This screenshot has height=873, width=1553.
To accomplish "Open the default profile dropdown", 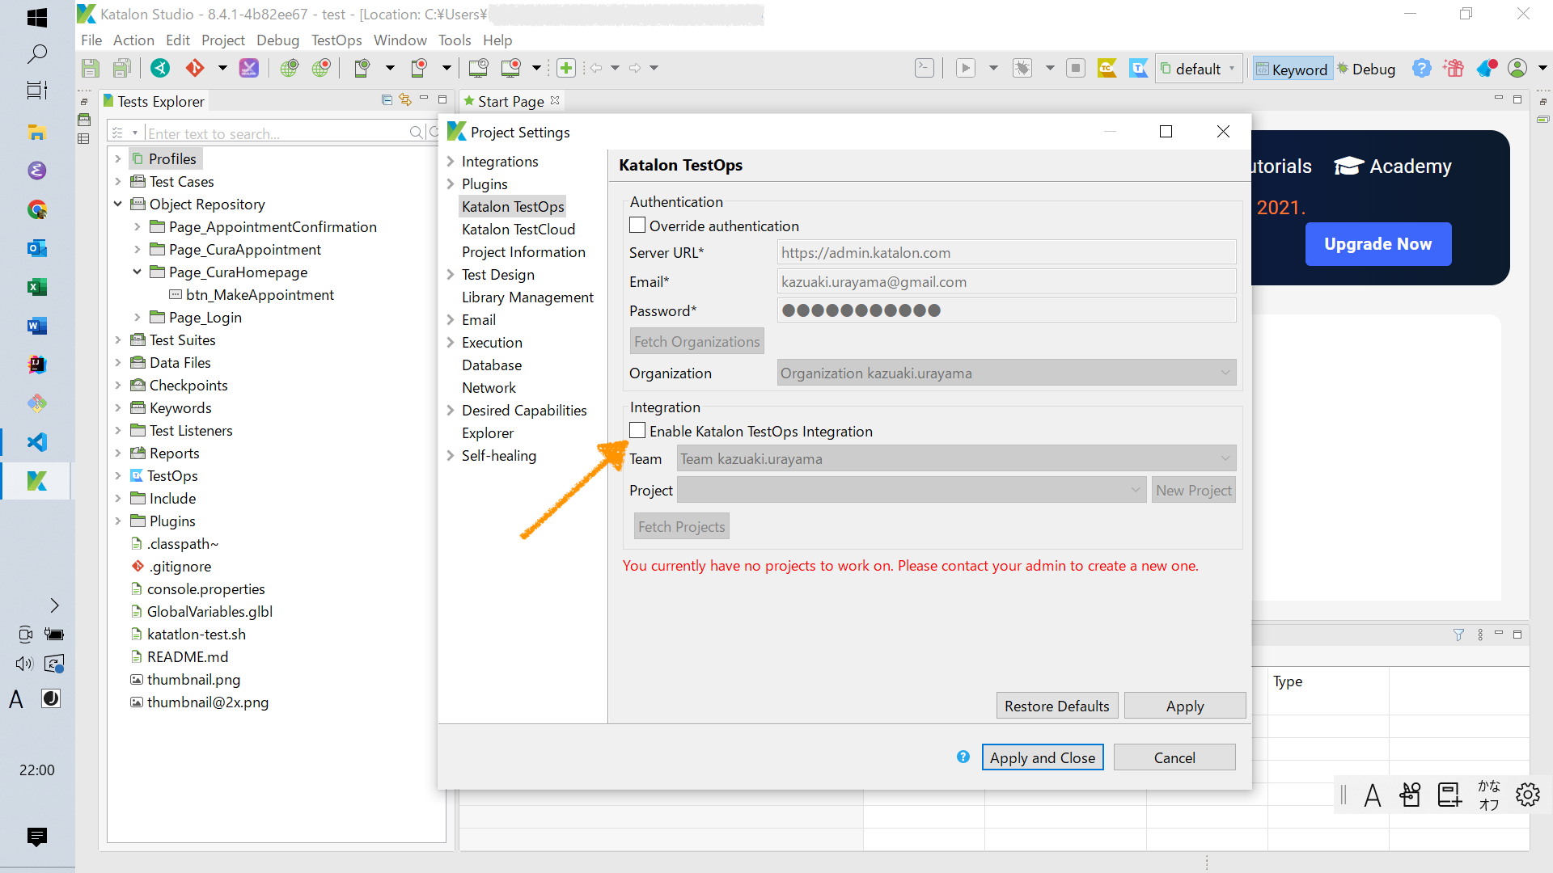I will (x=1198, y=70).
